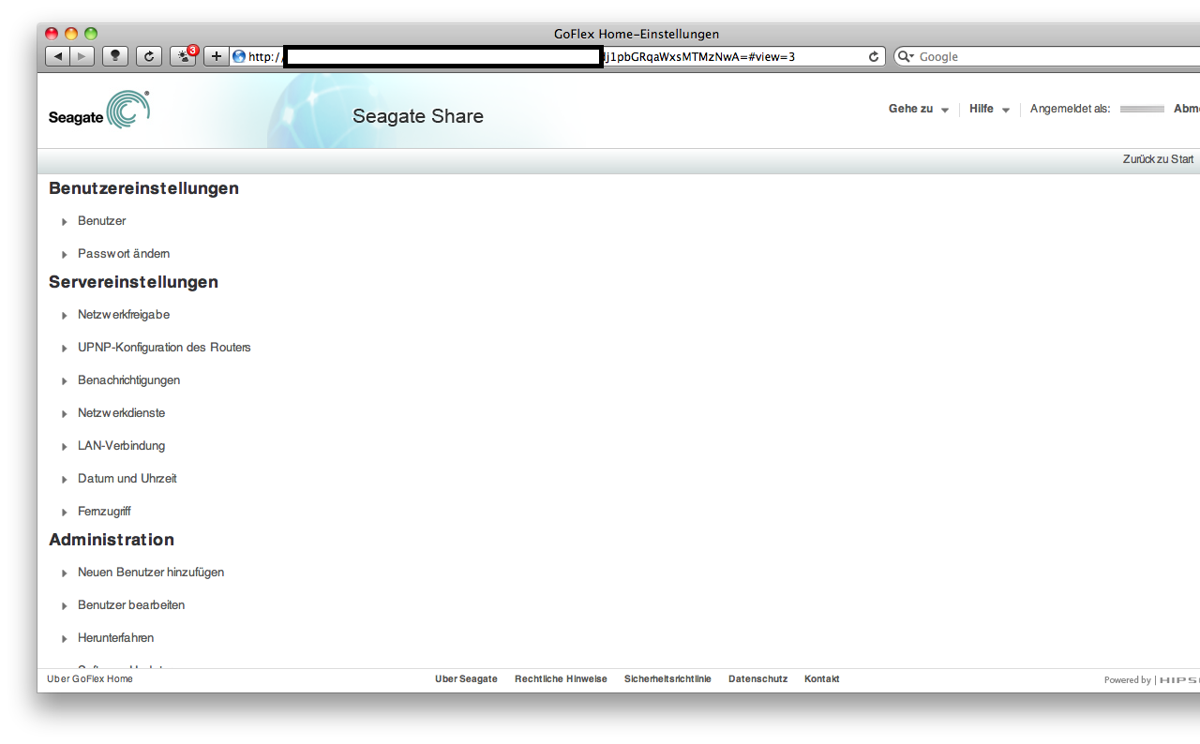Screen dimensions: 1200x744
Task: Click the toolbar reload button
Action: (x=149, y=56)
